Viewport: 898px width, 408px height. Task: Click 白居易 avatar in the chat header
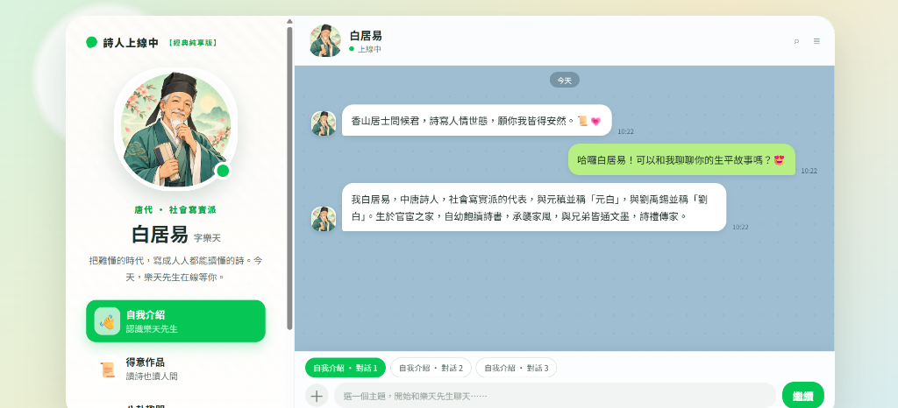(325, 40)
